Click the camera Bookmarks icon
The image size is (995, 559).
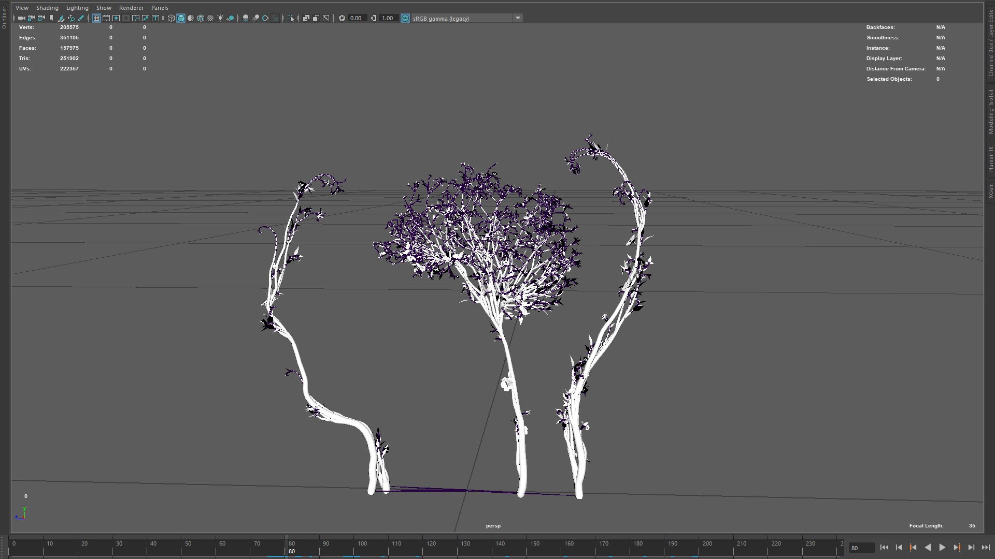click(51, 18)
